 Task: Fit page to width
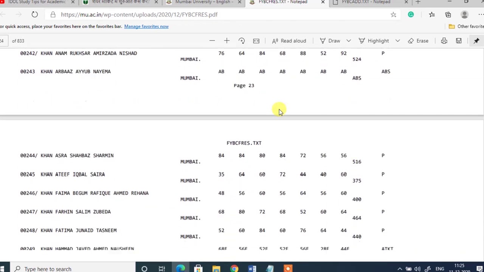(x=256, y=41)
